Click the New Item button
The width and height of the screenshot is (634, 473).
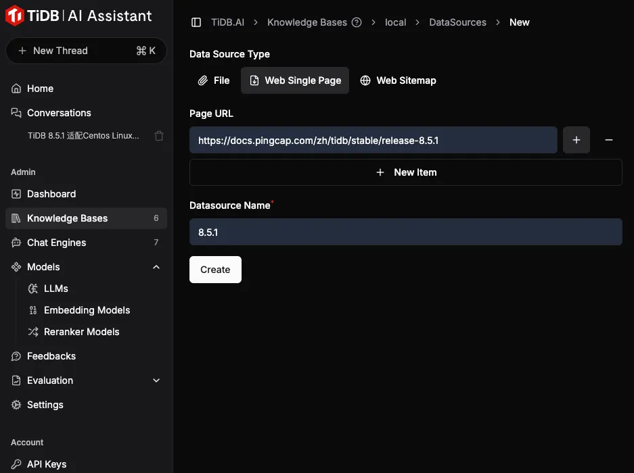(405, 172)
